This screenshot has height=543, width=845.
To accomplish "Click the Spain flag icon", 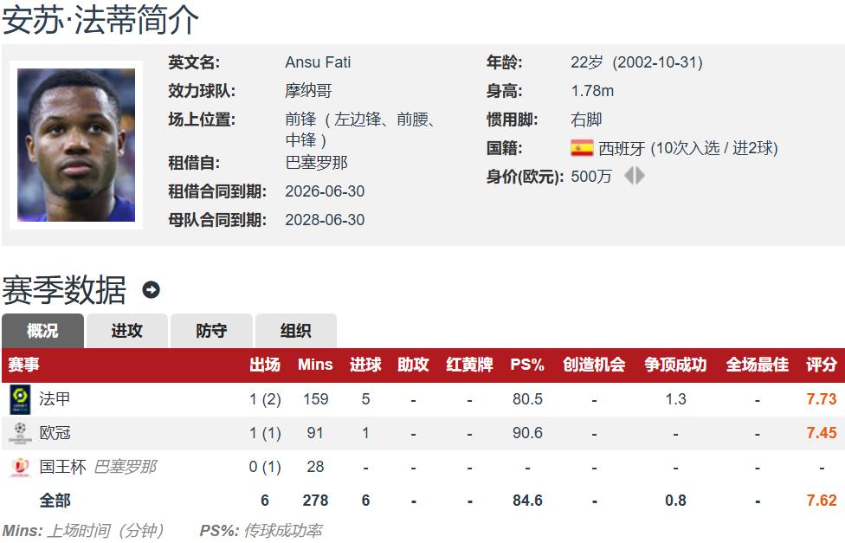I will pyautogui.click(x=582, y=148).
